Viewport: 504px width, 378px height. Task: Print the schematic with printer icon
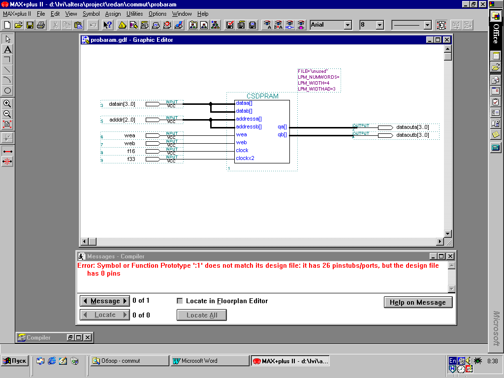(x=41, y=25)
